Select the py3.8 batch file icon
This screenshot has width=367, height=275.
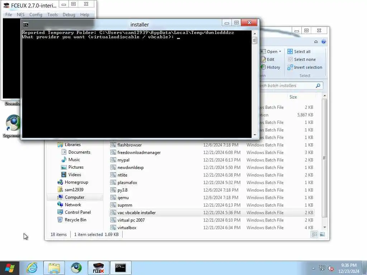coord(113,190)
